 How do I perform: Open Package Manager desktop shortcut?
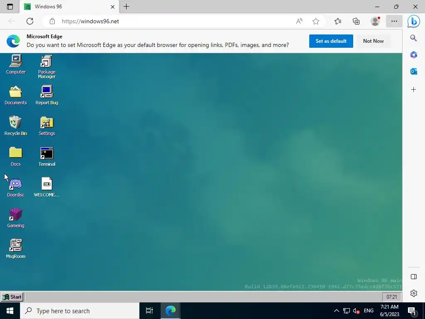point(46,67)
